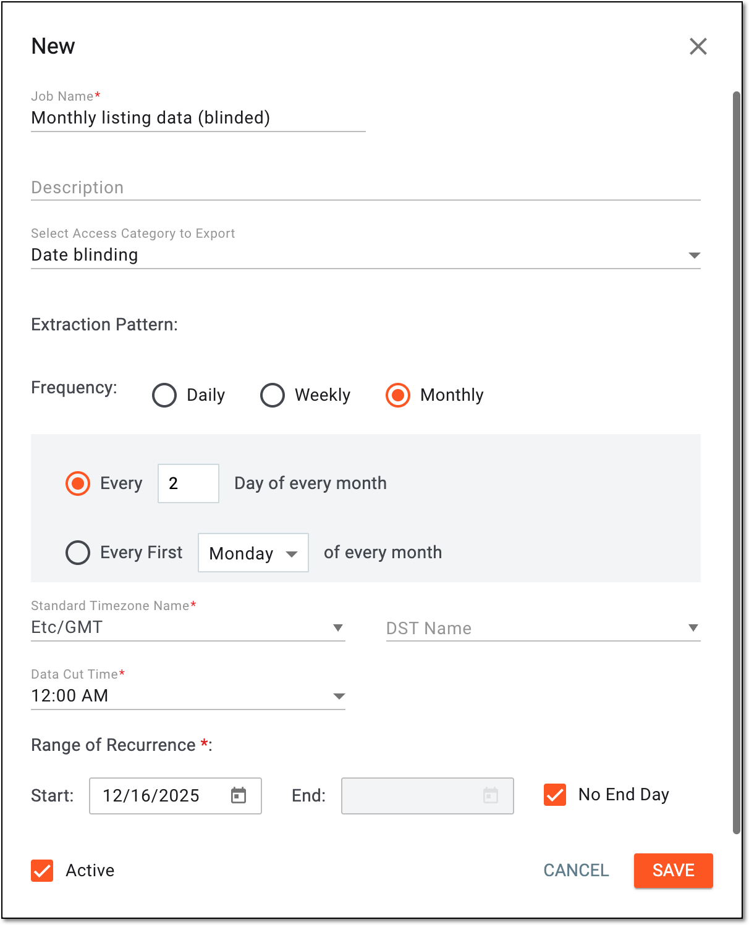Viewport: 749px width, 925px height.
Task: Choose the Every day-of-month option
Action: pos(78,483)
